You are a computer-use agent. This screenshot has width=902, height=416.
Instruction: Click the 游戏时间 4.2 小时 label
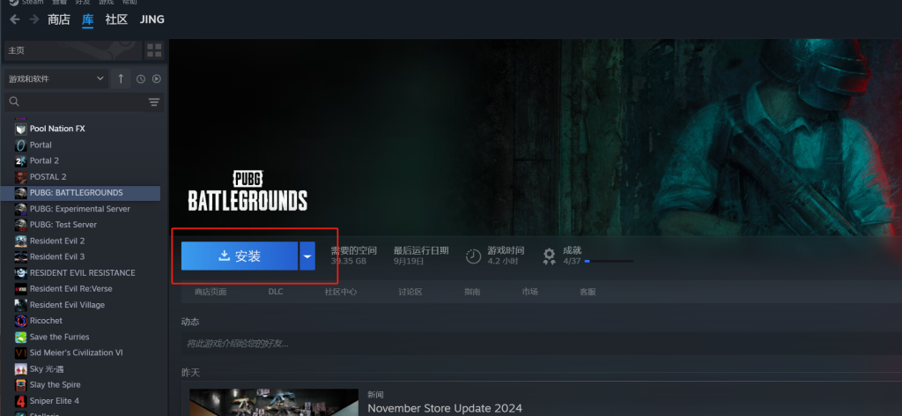(x=506, y=256)
